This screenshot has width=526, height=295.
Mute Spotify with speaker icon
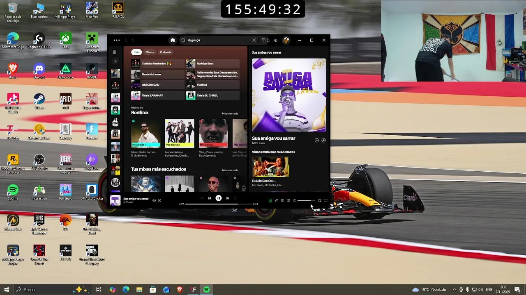[x=295, y=200]
